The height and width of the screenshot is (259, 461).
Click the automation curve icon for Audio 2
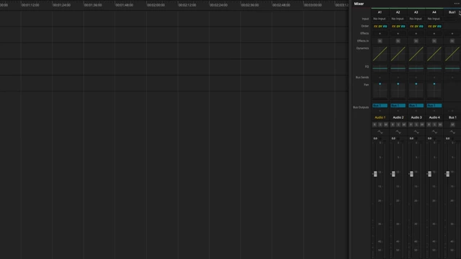click(398, 132)
